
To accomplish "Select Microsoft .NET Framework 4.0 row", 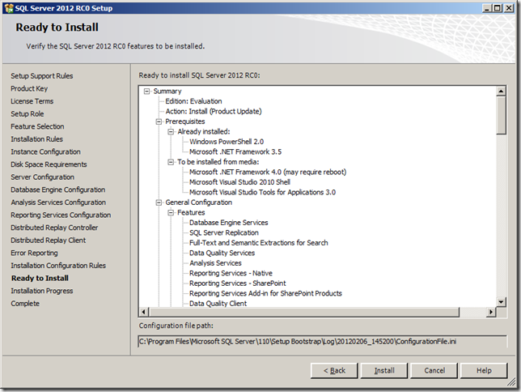I will (268, 172).
